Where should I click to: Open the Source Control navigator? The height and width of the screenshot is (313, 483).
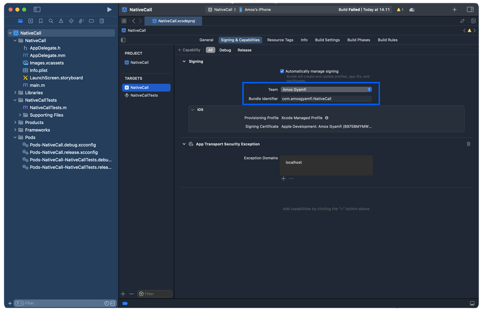pos(31,21)
